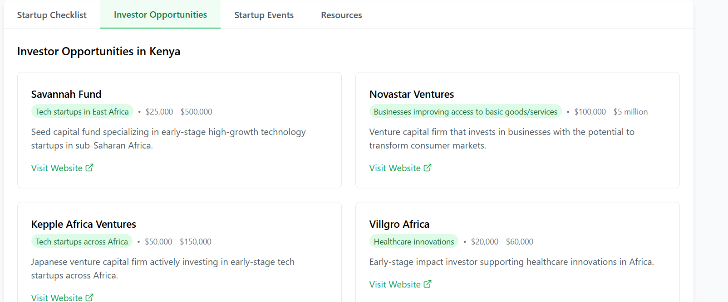
Task: Click the "Tech startups across Africa" tag
Action: [x=82, y=242]
